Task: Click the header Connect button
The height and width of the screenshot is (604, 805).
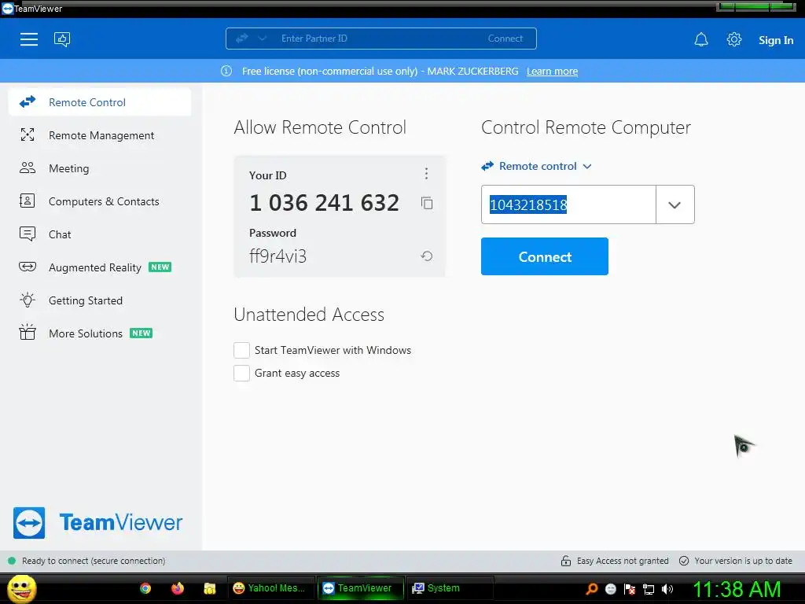Action: click(x=505, y=39)
